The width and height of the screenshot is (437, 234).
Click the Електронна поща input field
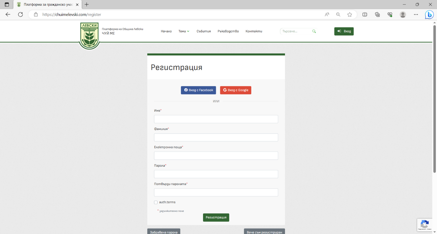[x=216, y=156]
